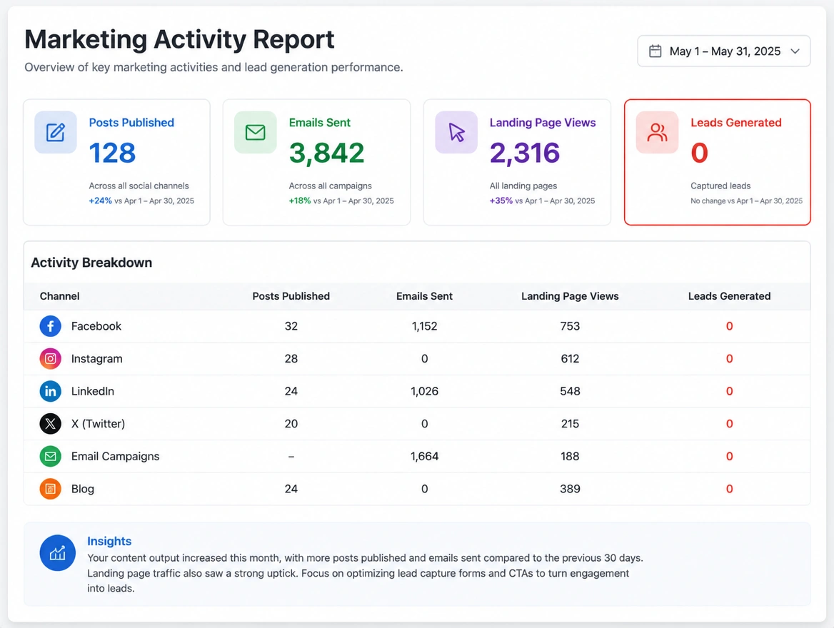Screen dimensions: 834x628
Task: Select the Leads Generated card title
Action: point(736,122)
